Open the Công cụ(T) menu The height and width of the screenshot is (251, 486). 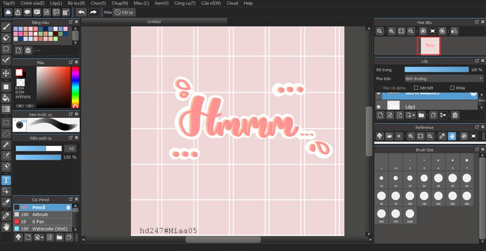coord(185,3)
